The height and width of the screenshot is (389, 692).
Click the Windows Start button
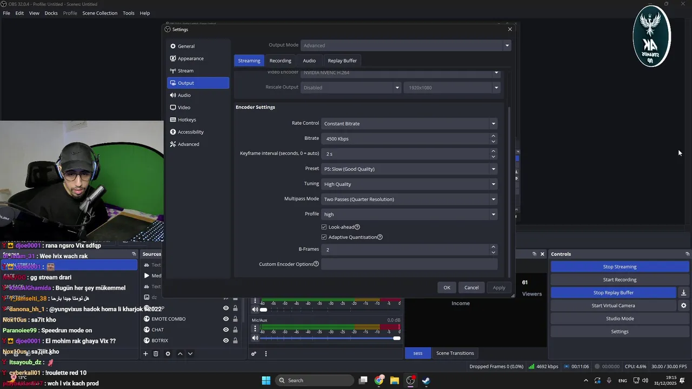(x=266, y=380)
